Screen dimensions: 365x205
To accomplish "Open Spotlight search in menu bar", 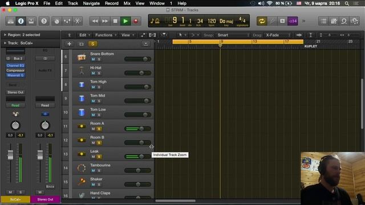I will point(347,3).
